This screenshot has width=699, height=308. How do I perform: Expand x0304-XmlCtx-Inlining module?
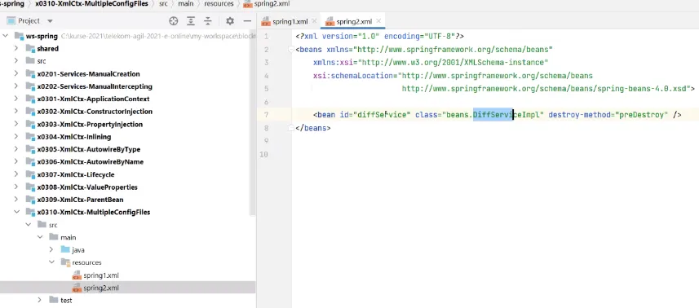tap(16, 136)
